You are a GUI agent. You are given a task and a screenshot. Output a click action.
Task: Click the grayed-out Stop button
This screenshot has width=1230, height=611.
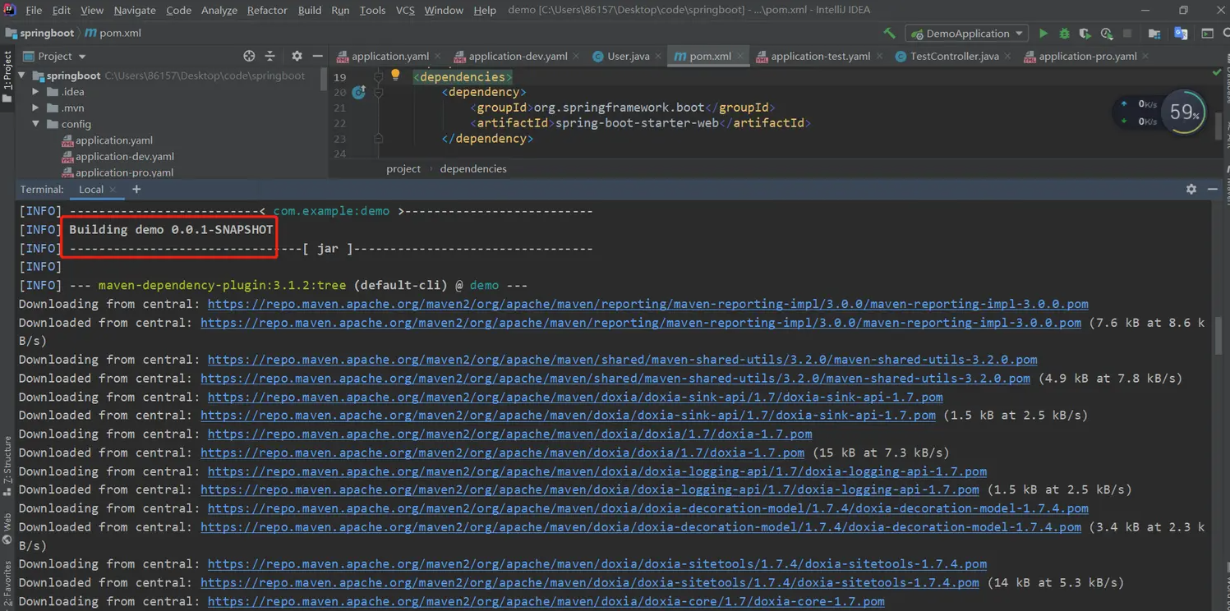[x=1127, y=34]
